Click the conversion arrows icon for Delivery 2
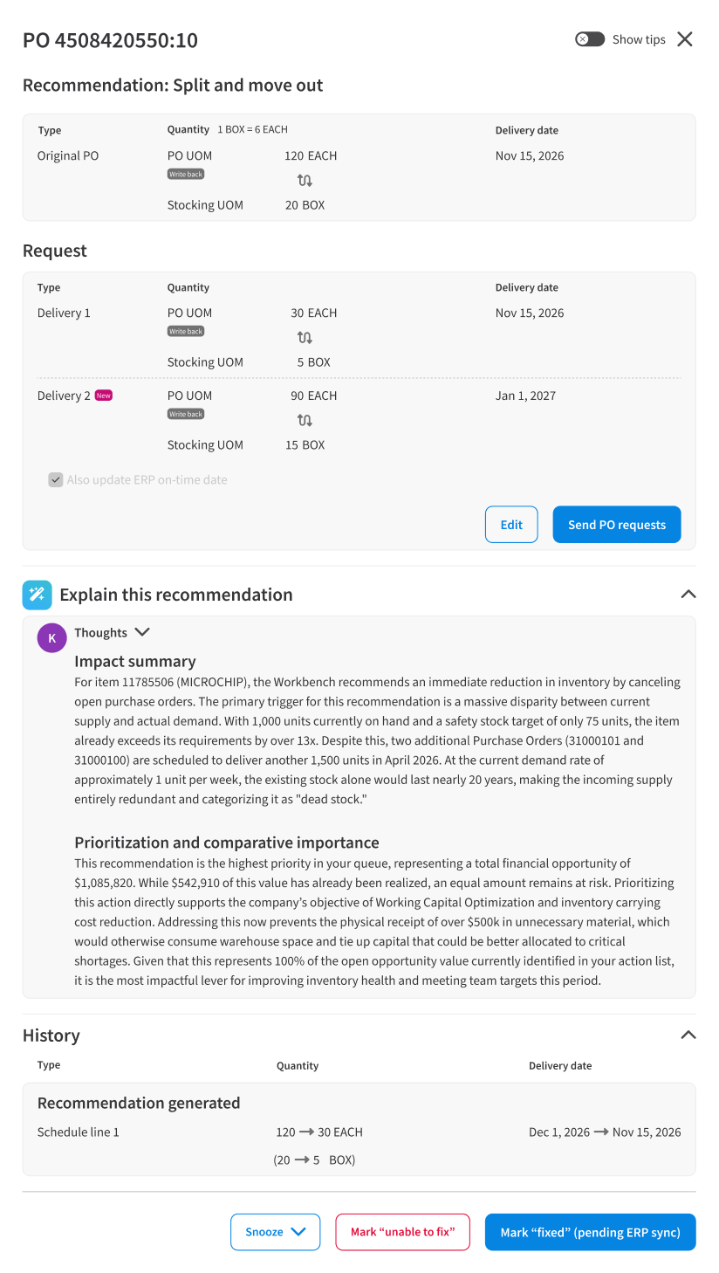The width and height of the screenshot is (719, 1273). point(305,421)
